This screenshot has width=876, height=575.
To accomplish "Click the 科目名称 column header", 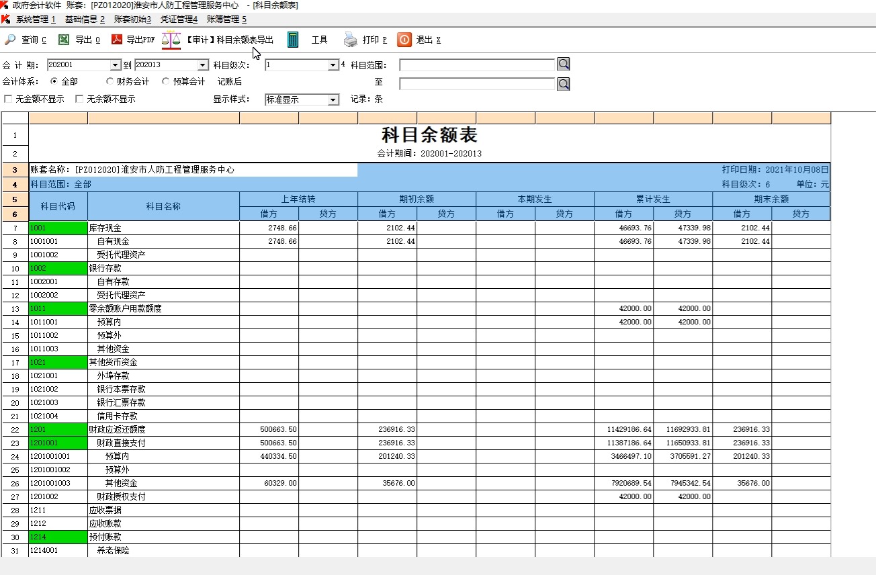I will tap(164, 206).
